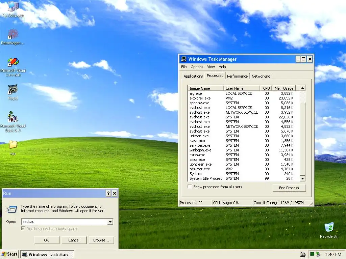Click the network safely-remove tray icon

click(x=318, y=254)
